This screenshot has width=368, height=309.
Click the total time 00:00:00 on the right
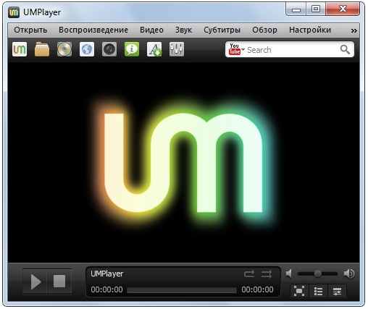pos(257,289)
